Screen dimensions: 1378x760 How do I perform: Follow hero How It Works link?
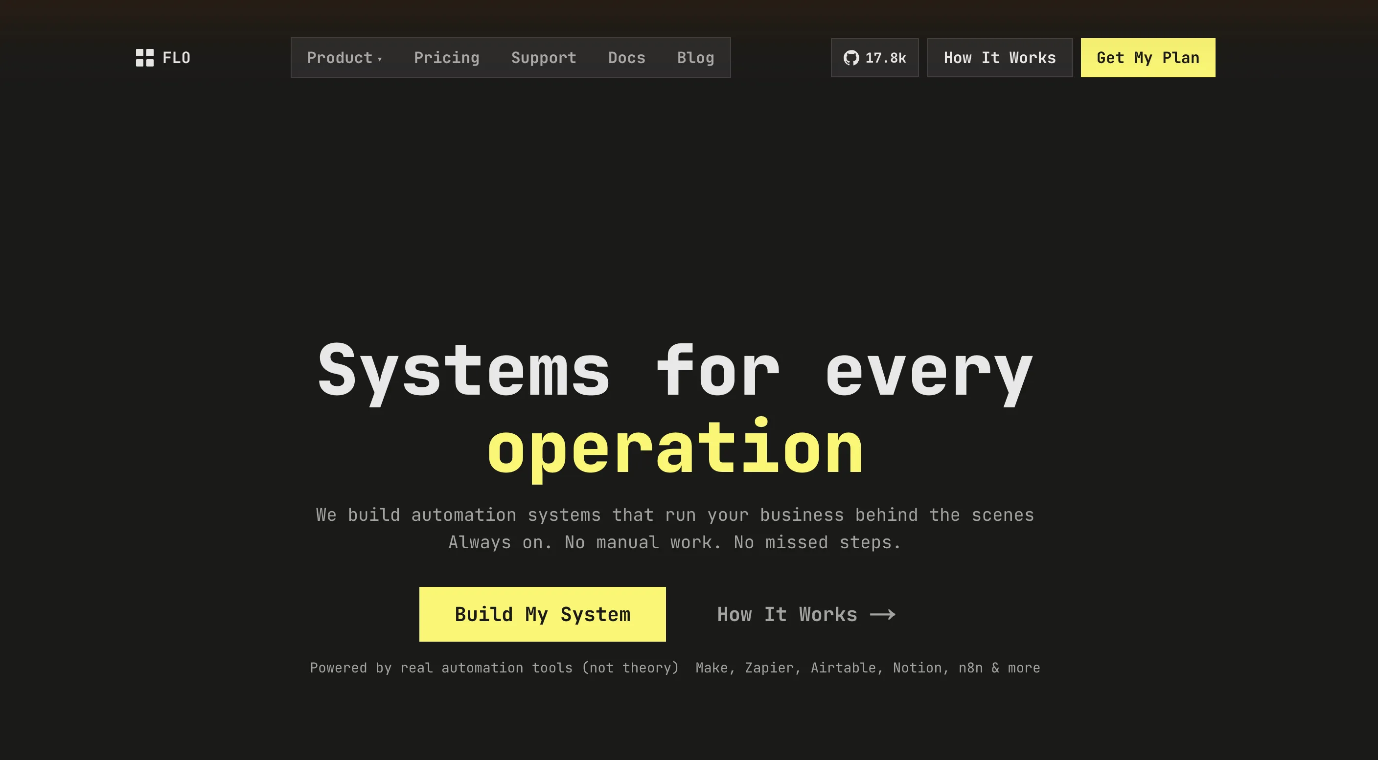[787, 615]
